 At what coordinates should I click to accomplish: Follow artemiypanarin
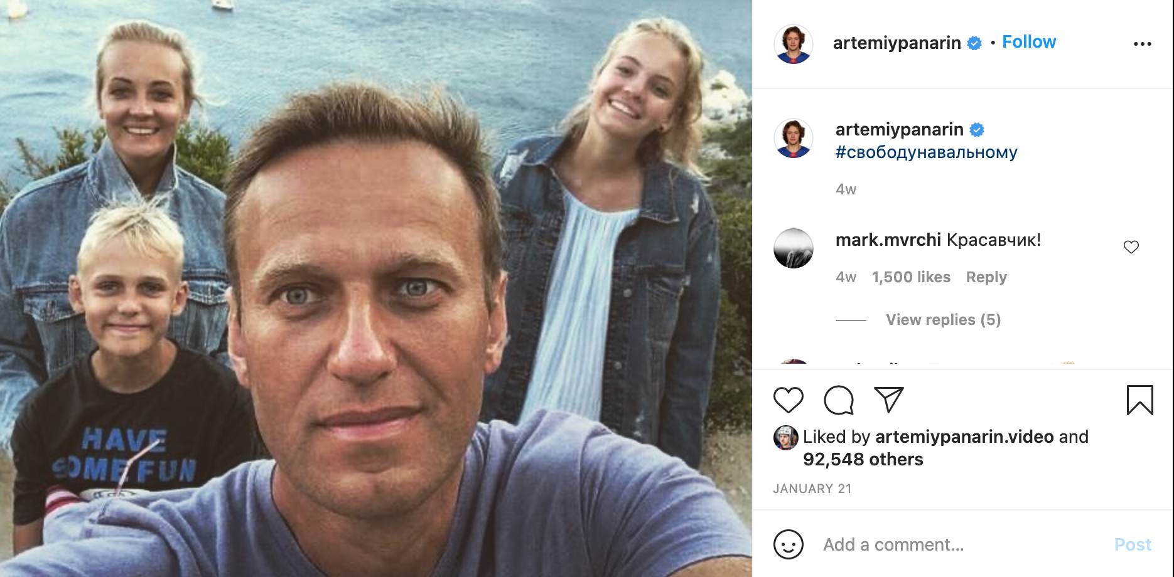pyautogui.click(x=1029, y=42)
